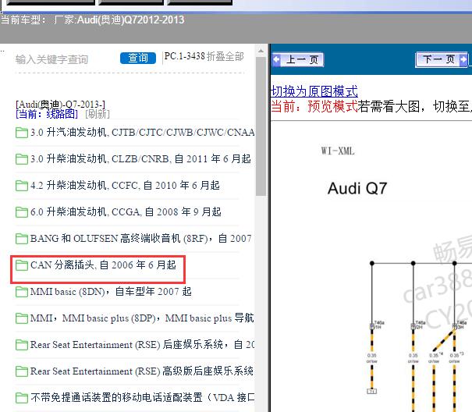Screen dimensions: 472x412
Task: Open folder icon for 不带免提通话装置的移动电话适配装置
Action: (22, 397)
